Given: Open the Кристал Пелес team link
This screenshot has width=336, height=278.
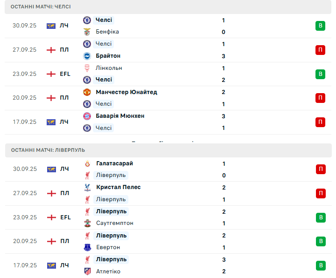Looking at the screenshot, I should coord(118,187).
